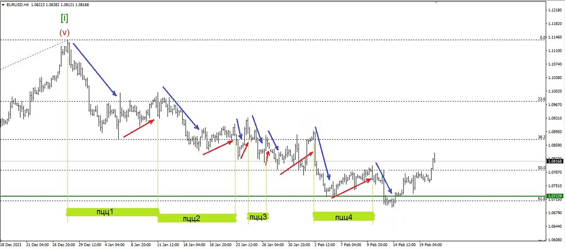Click the 26 Dec 20:00 time label
This screenshot has height=249, width=565.
64,245
